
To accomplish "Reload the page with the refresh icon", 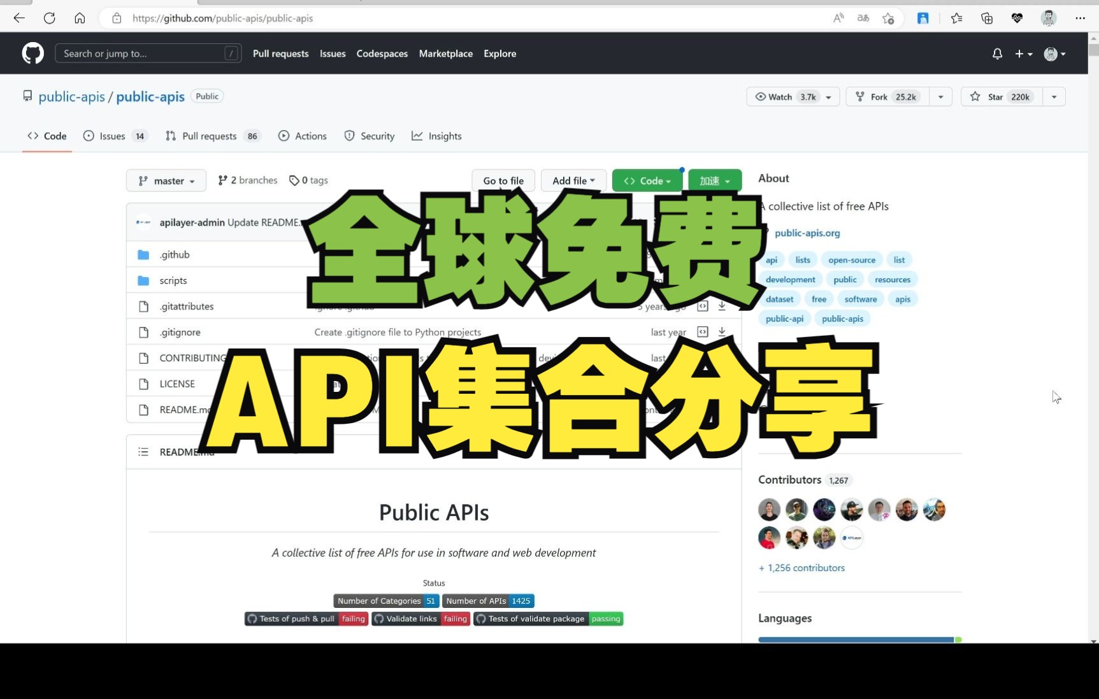I will coord(50,18).
